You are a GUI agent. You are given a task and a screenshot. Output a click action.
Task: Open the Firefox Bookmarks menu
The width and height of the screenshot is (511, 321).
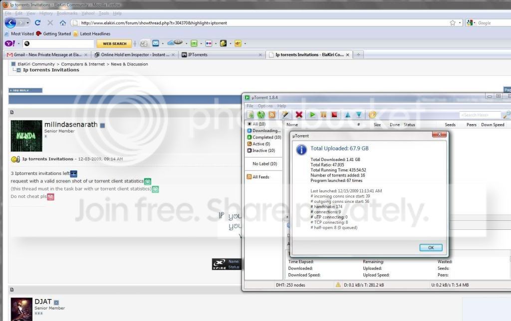[x=67, y=13]
